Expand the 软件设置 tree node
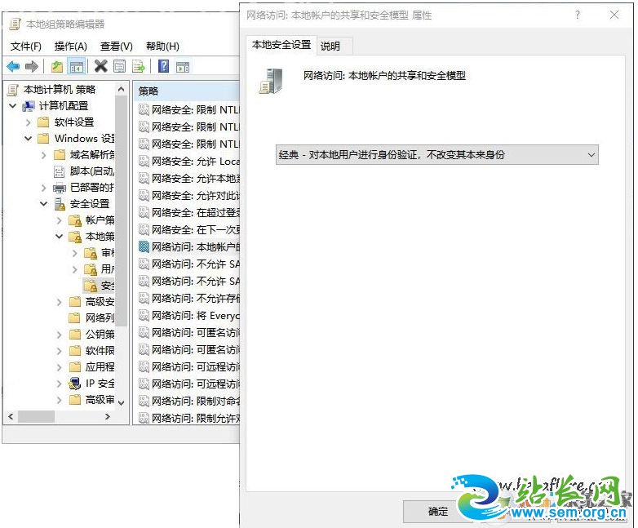 tap(28, 122)
